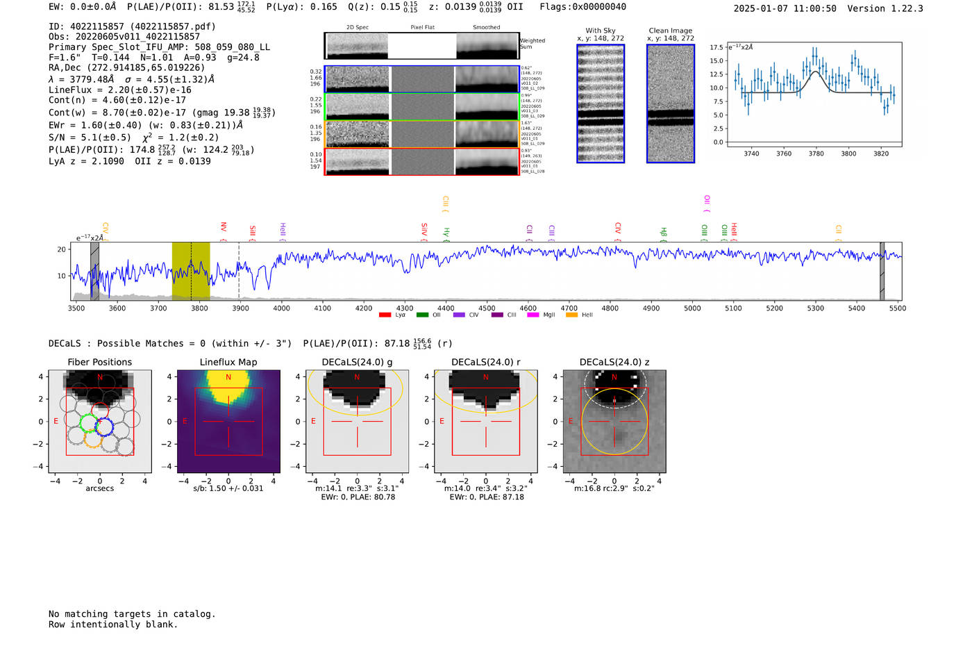Viewport: 972px width, 662px height.
Task: Click the HeII orange legend swatch
Action: [x=571, y=315]
